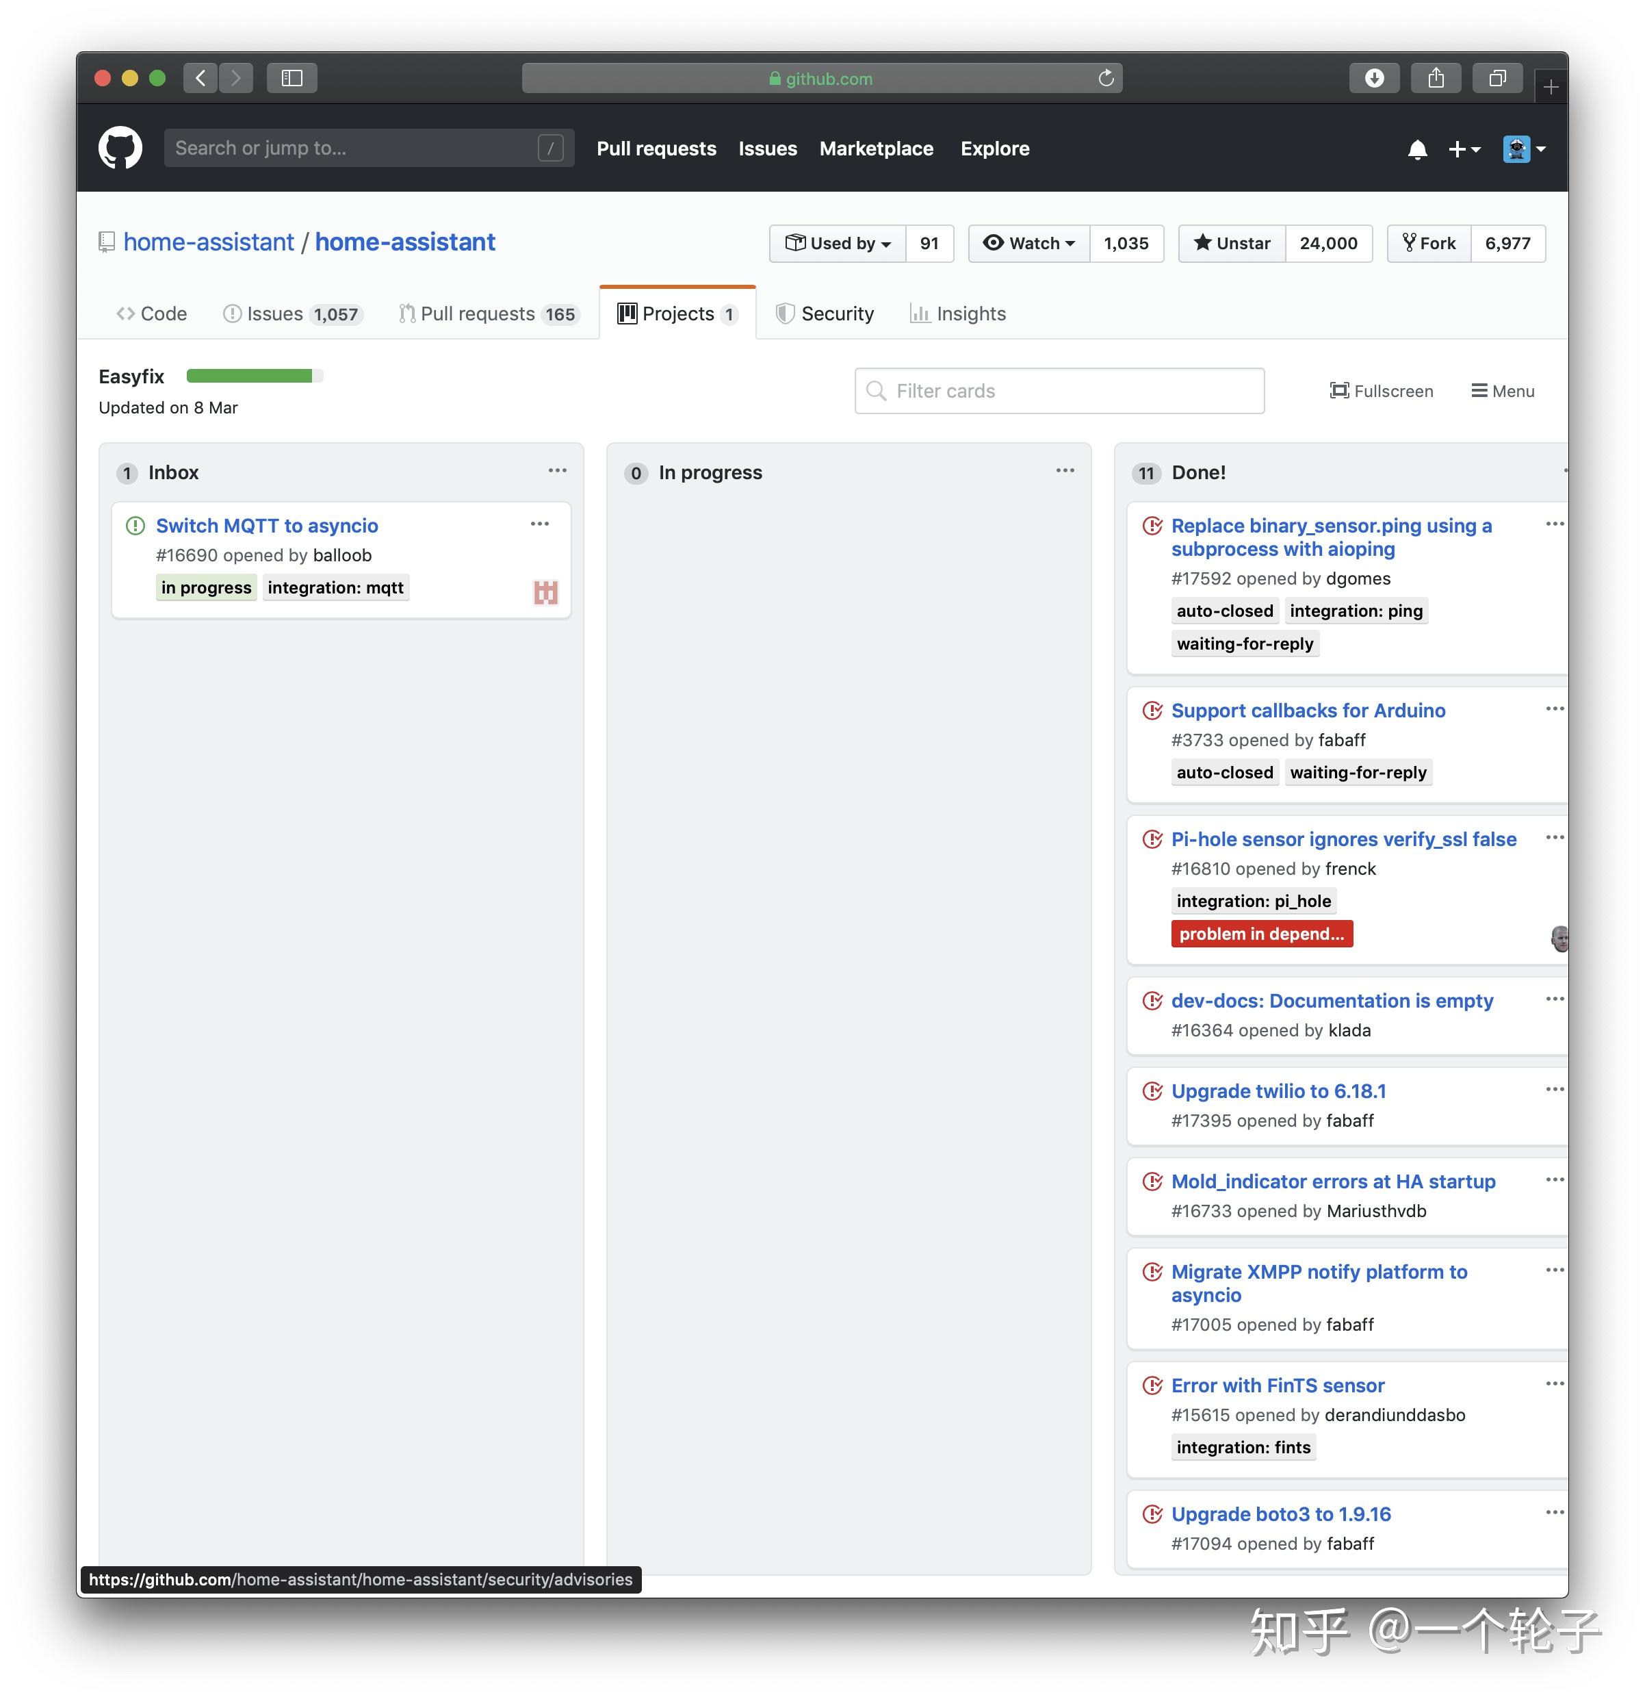Viewport: 1645px width, 1699px height.
Task: Focus the Filter cards input
Action: (1059, 391)
